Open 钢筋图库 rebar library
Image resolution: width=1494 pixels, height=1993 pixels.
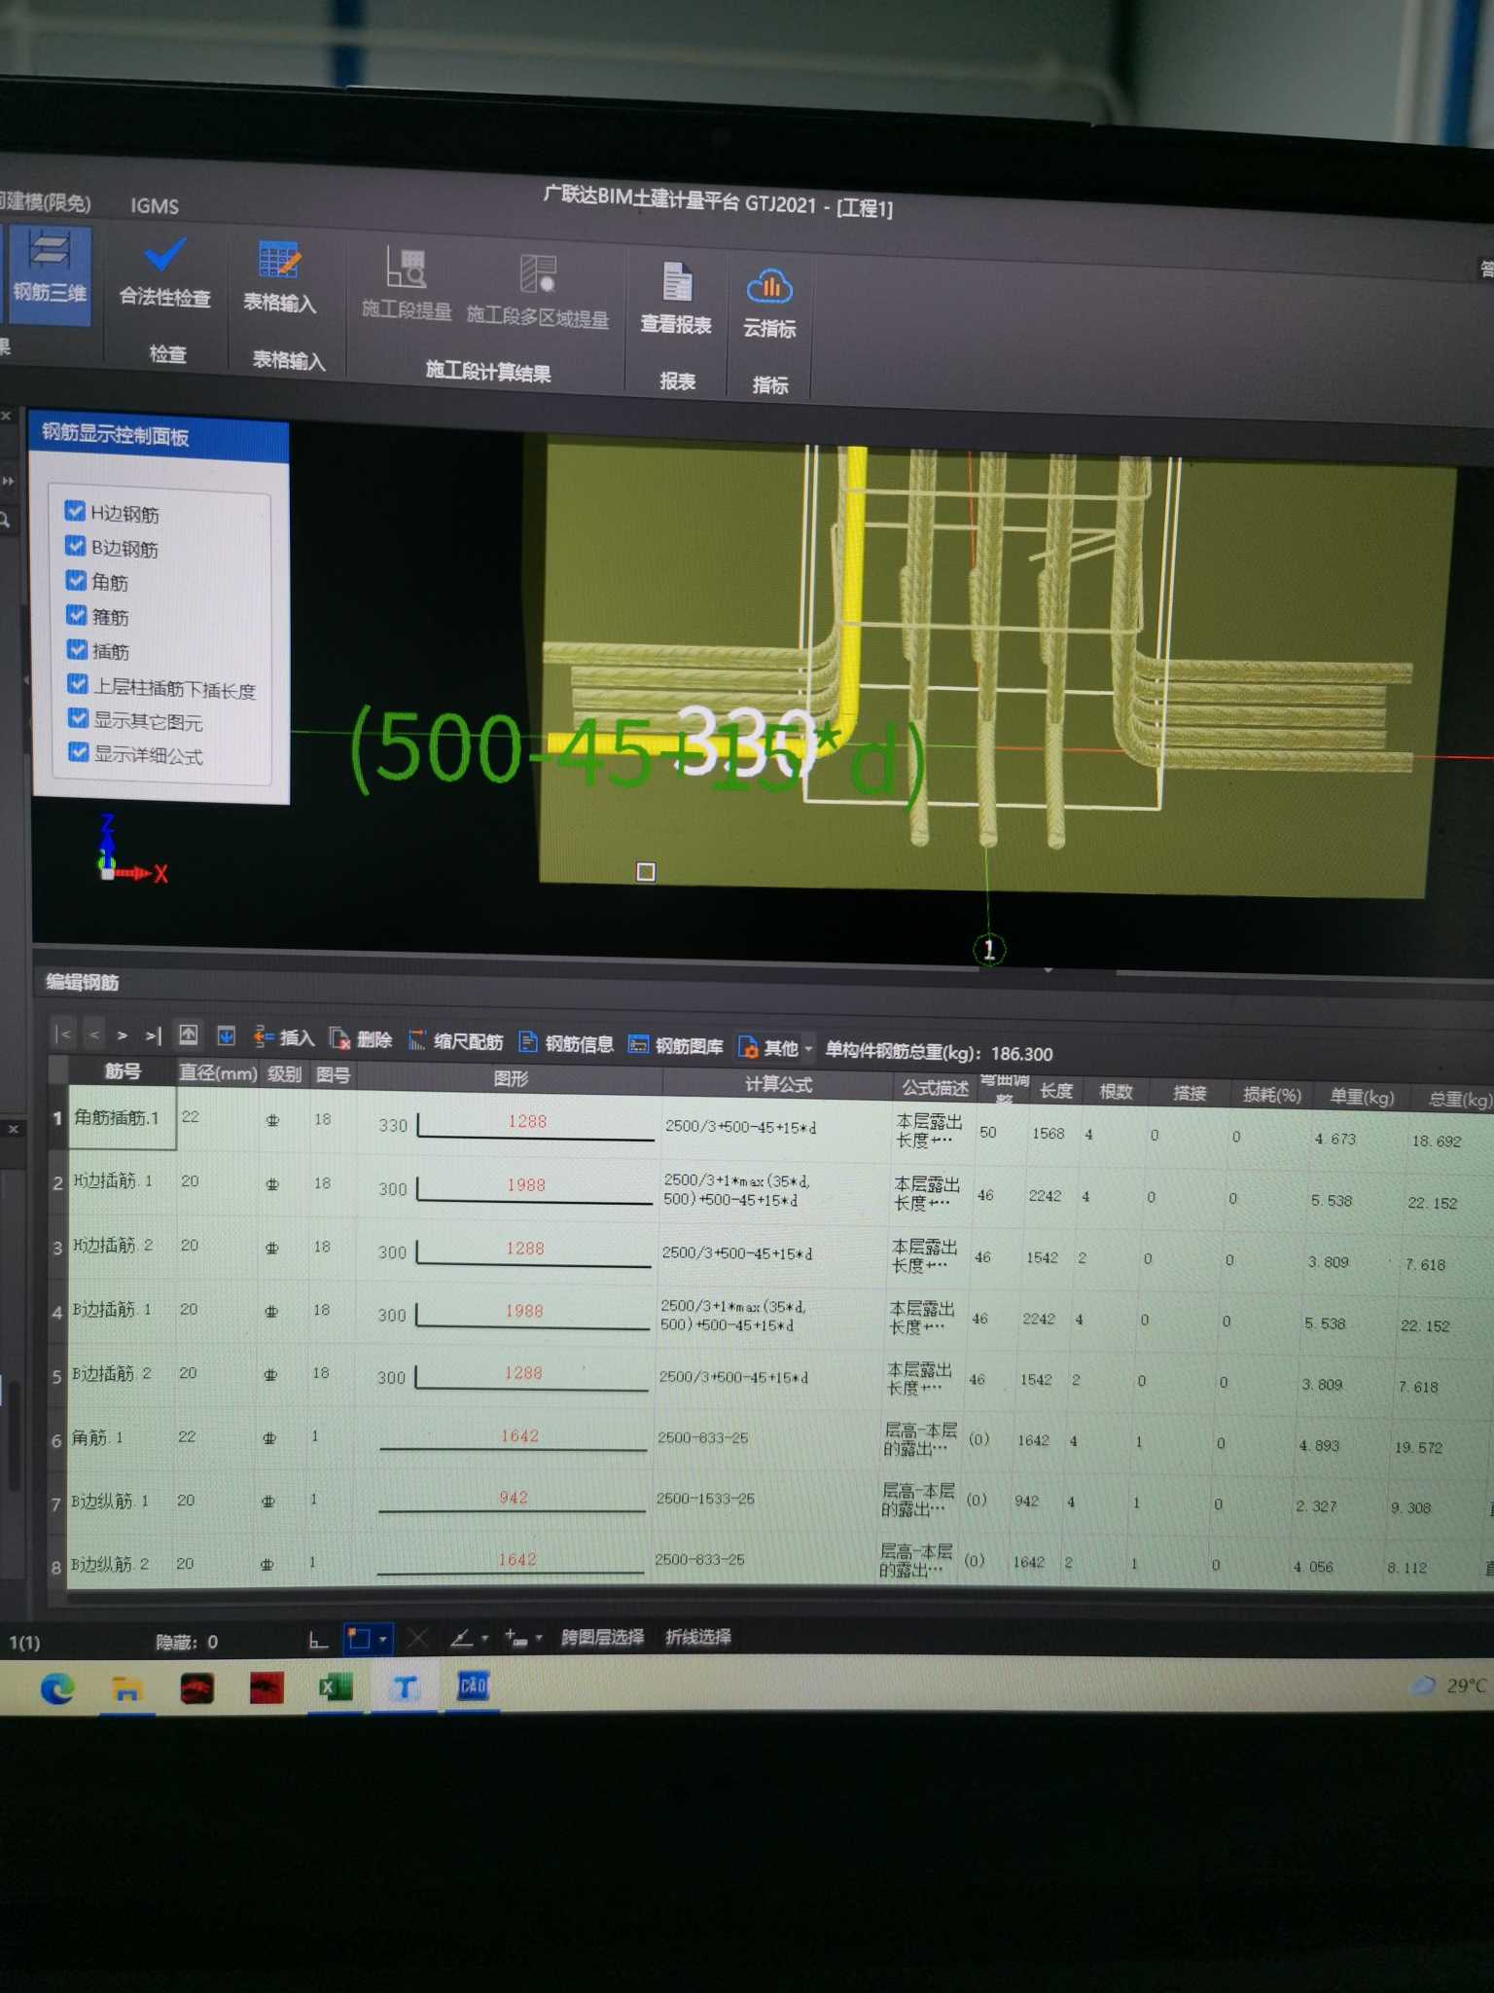click(676, 1045)
